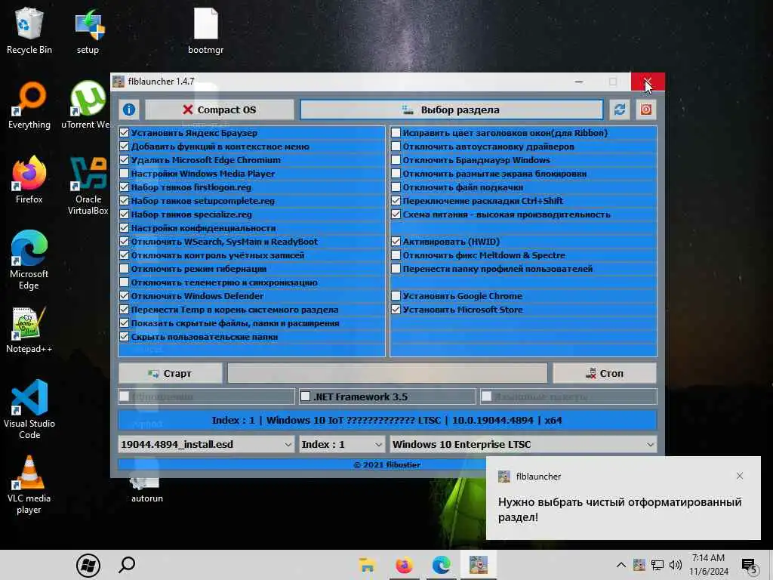Open the clock showing 7:14 AM
Screen dimensions: 773x580
(708, 565)
